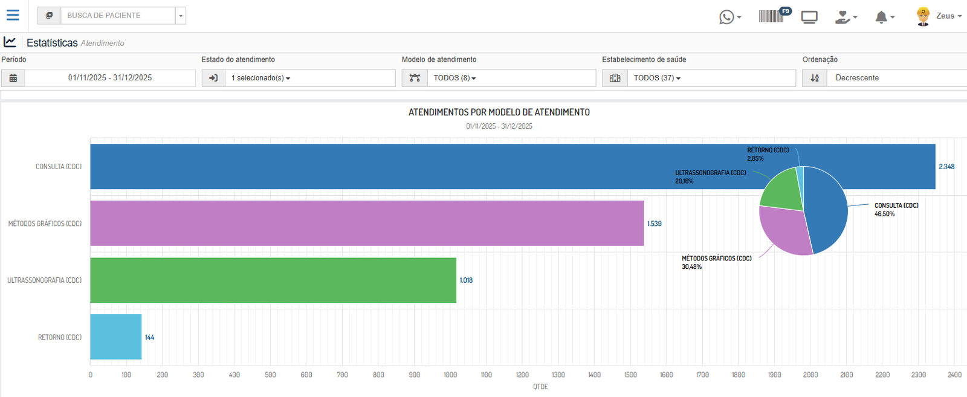Viewport: 967px width, 397px height.
Task: Click the monitor screen icon
Action: pyautogui.click(x=809, y=17)
